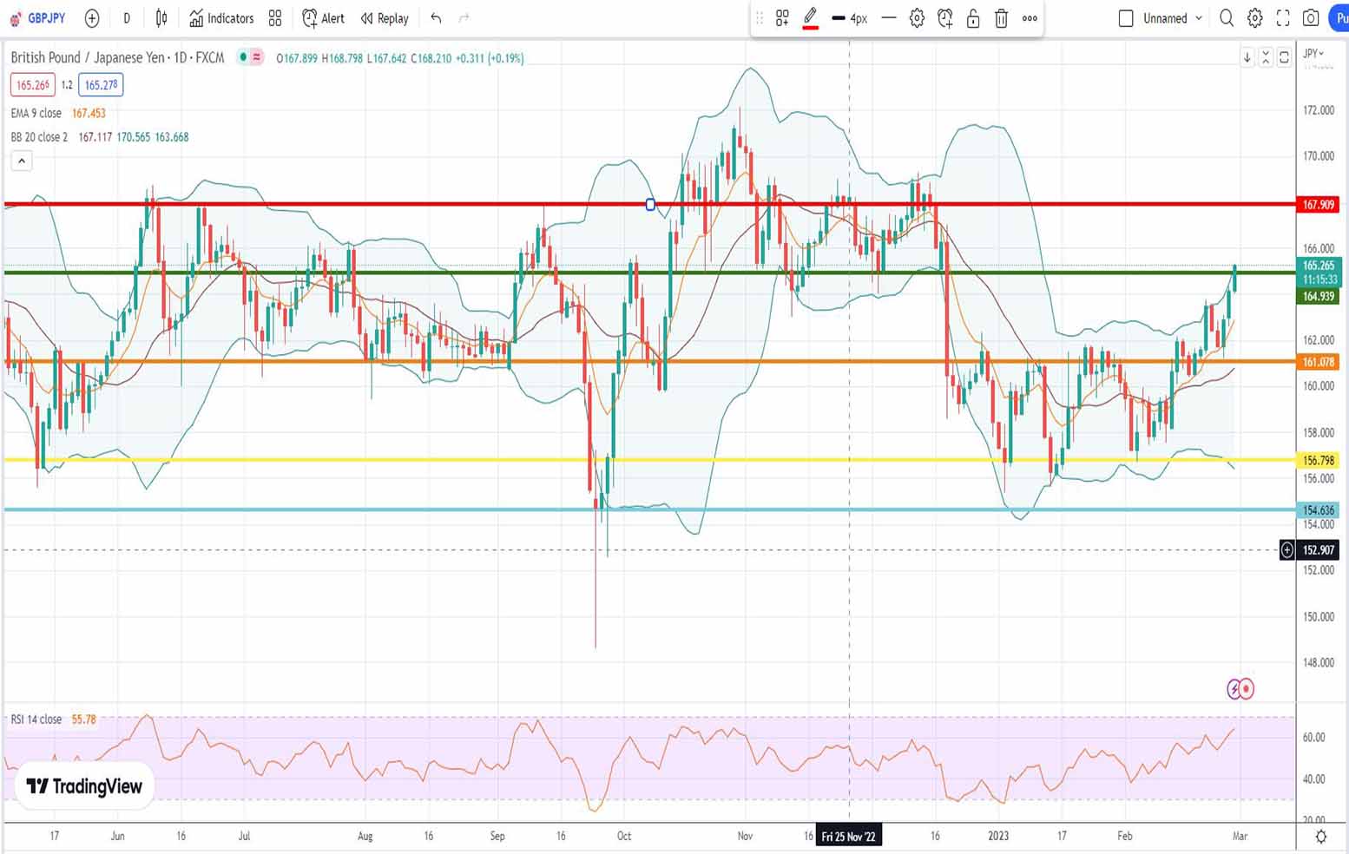
Task: Toggle the lock on selected drawing
Action: pos(973,18)
